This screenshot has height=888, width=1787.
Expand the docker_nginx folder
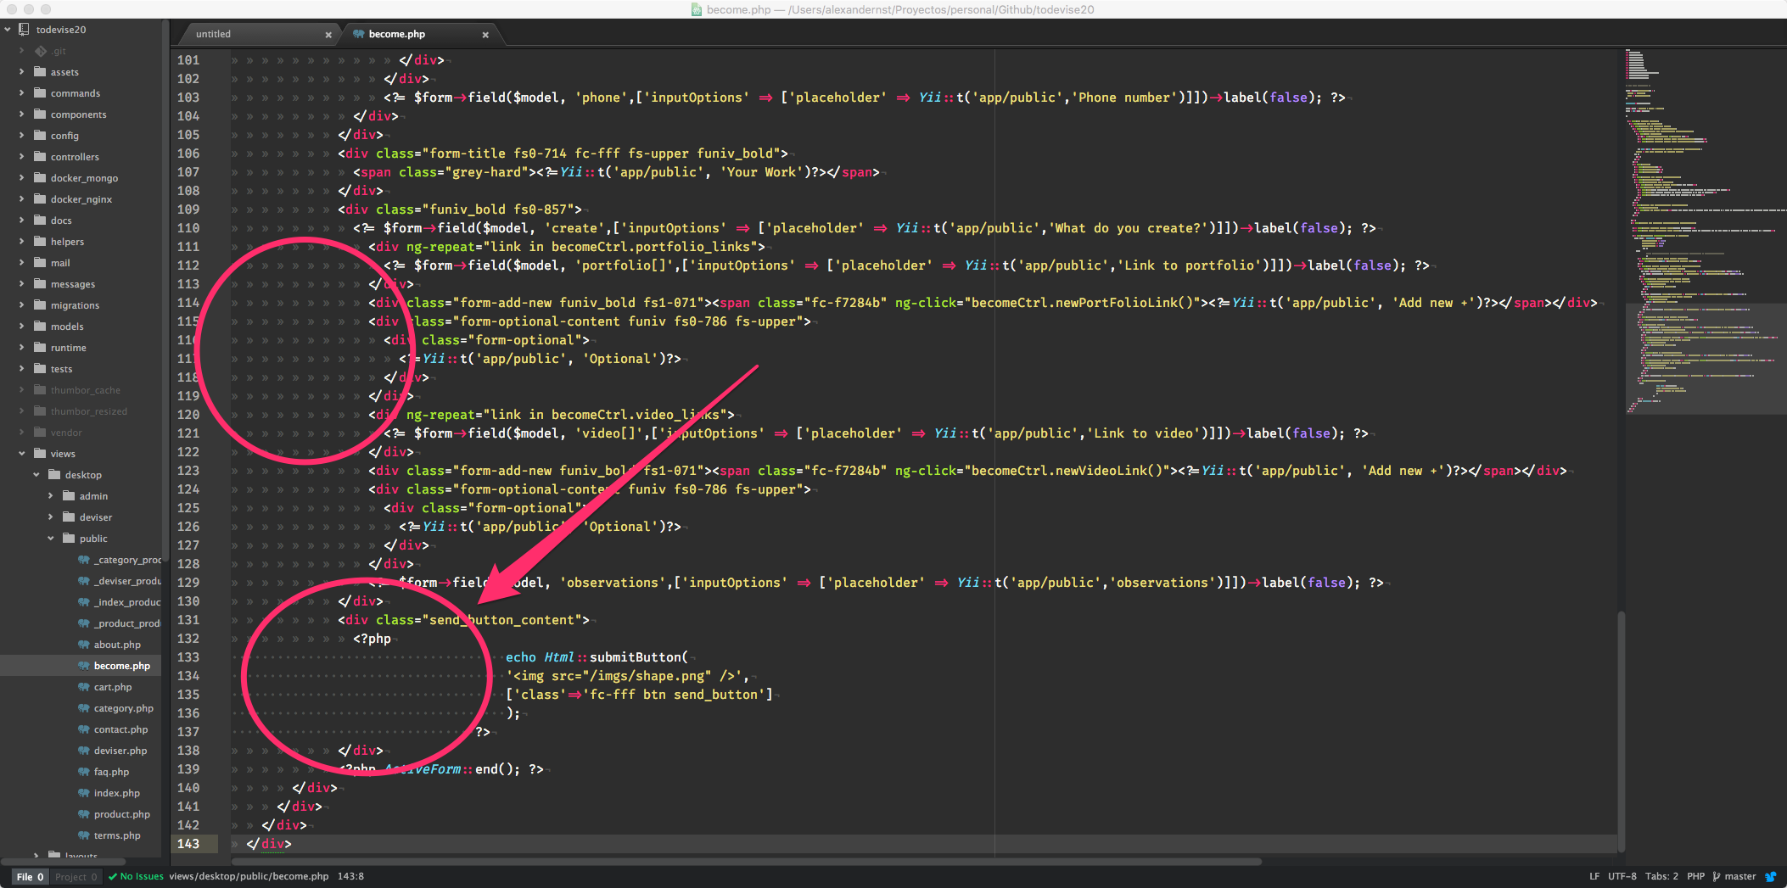(x=21, y=199)
